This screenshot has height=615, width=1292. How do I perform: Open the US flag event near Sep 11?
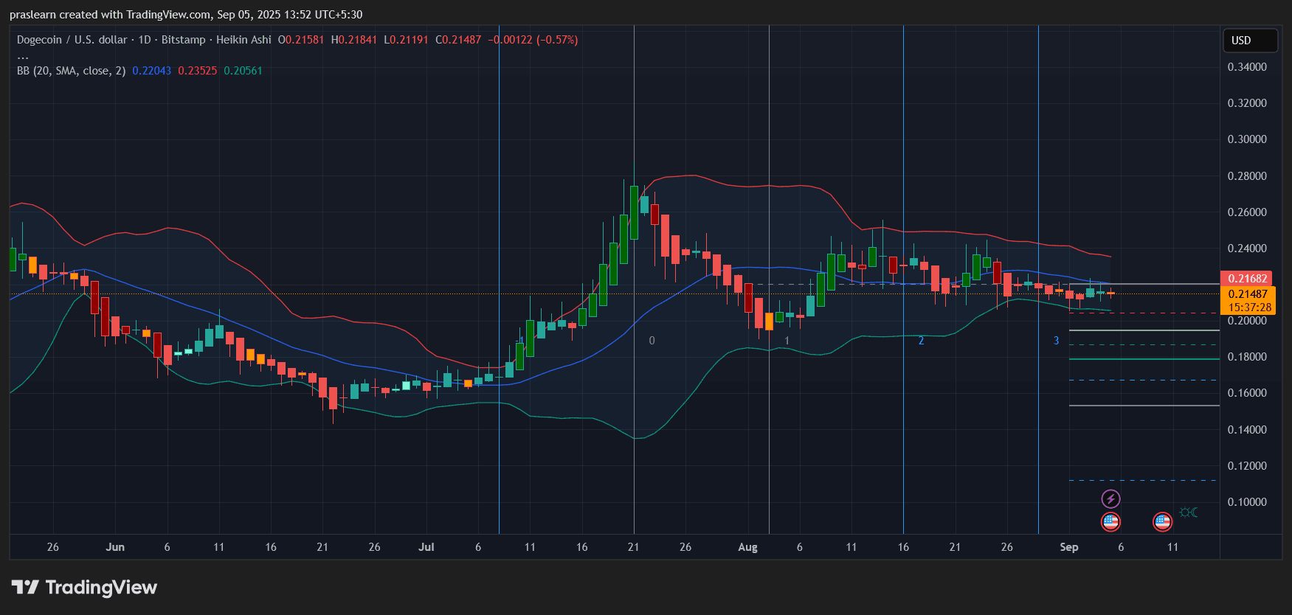[1162, 522]
